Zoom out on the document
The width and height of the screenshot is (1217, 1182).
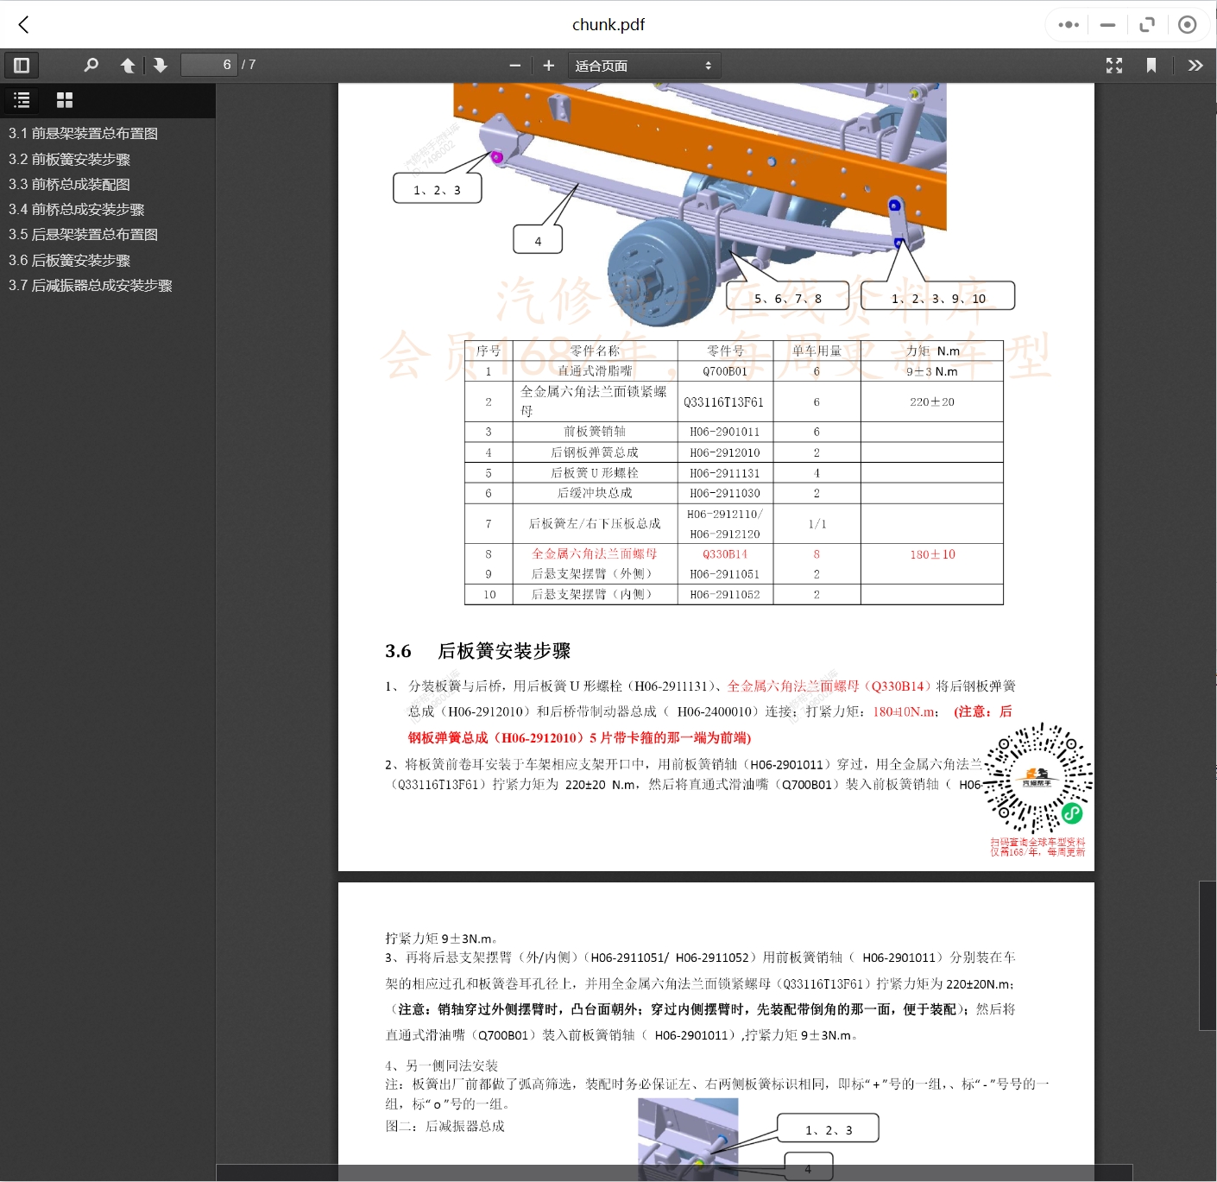tap(514, 65)
